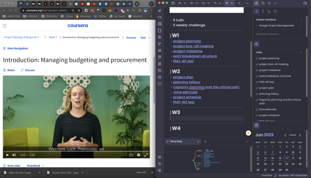This screenshot has width=311, height=178.
Task: Open the planning fallacy link in note
Action: pos(186,82)
